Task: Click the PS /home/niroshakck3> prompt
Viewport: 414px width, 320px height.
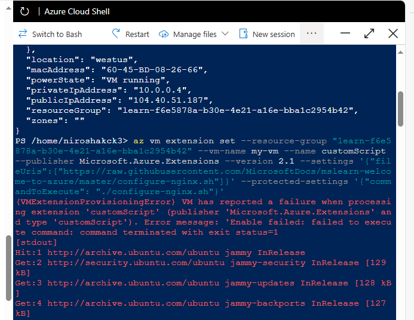Action: point(71,141)
